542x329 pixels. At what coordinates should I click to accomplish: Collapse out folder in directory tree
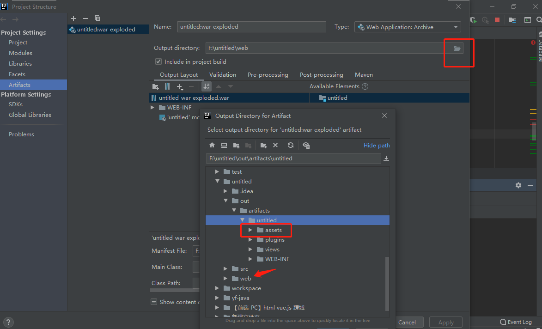point(225,201)
